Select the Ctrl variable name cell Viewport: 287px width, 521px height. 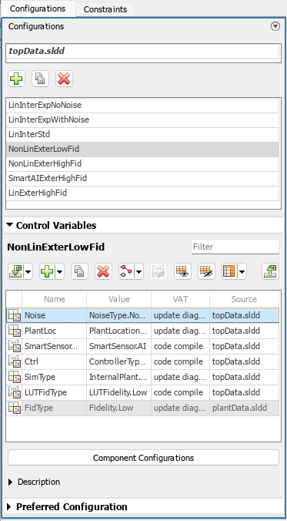[55, 361]
